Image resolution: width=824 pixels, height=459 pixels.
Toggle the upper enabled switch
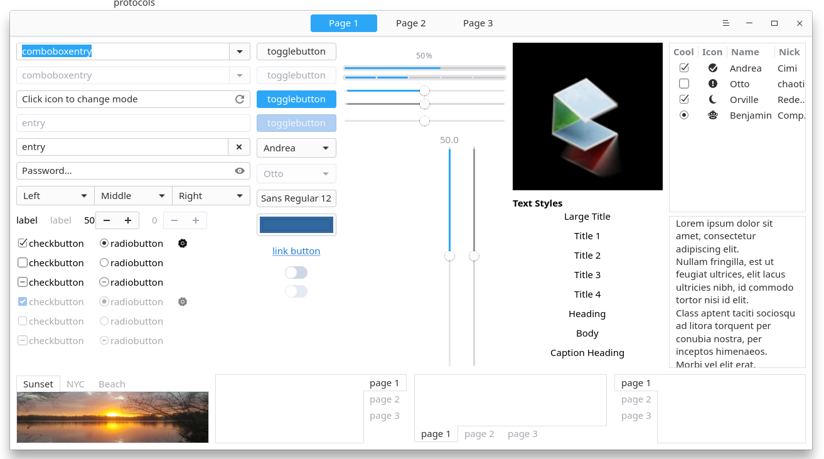[296, 272]
